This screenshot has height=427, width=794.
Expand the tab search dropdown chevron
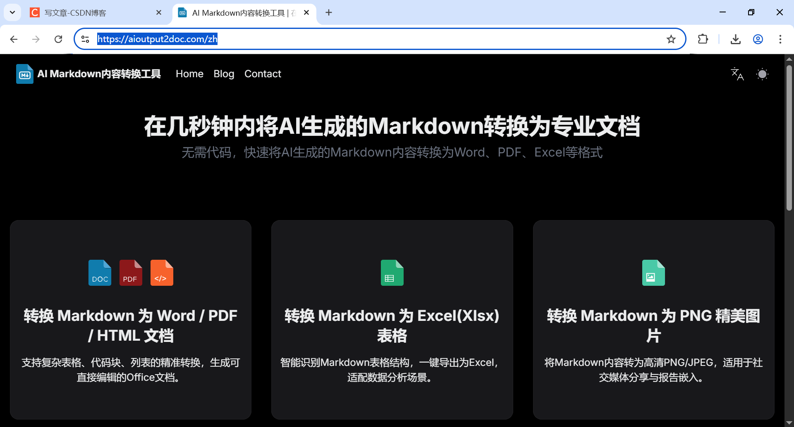12,12
